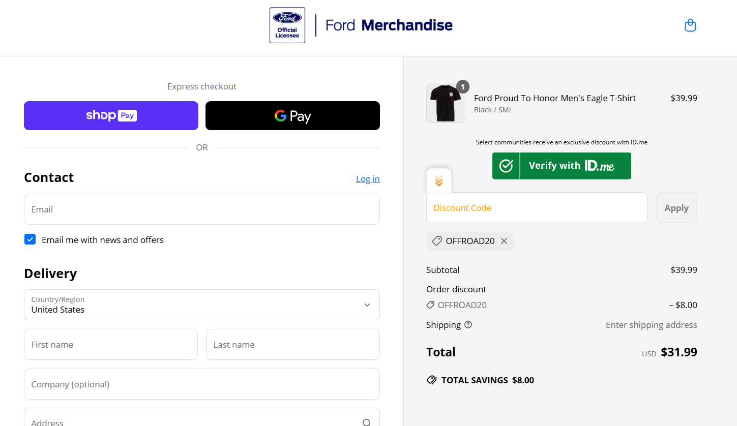Viewport: 737px width, 426px height.
Task: Click inside the Email input field
Action: (201, 209)
